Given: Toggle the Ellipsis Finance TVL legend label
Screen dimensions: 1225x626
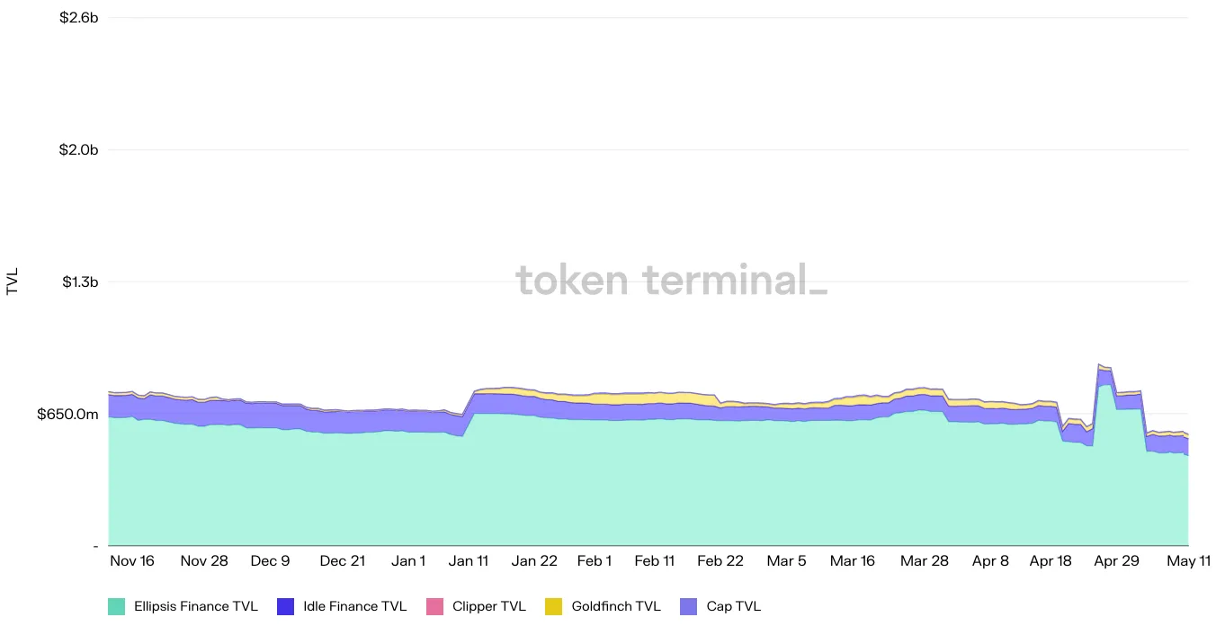Looking at the screenshot, I should tap(195, 607).
